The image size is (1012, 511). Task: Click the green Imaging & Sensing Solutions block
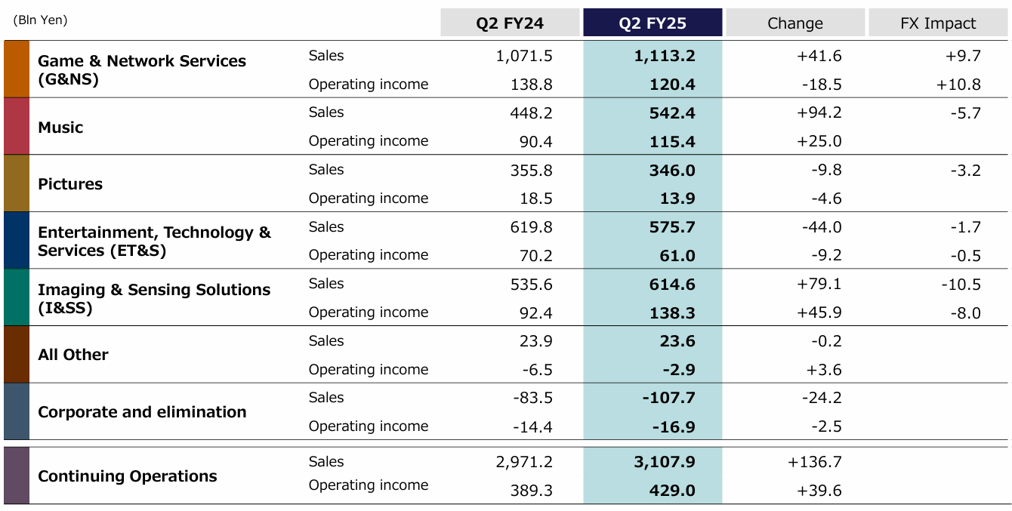[17, 297]
